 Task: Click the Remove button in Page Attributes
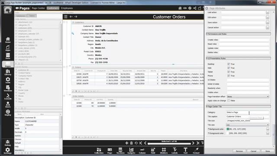tap(239, 151)
